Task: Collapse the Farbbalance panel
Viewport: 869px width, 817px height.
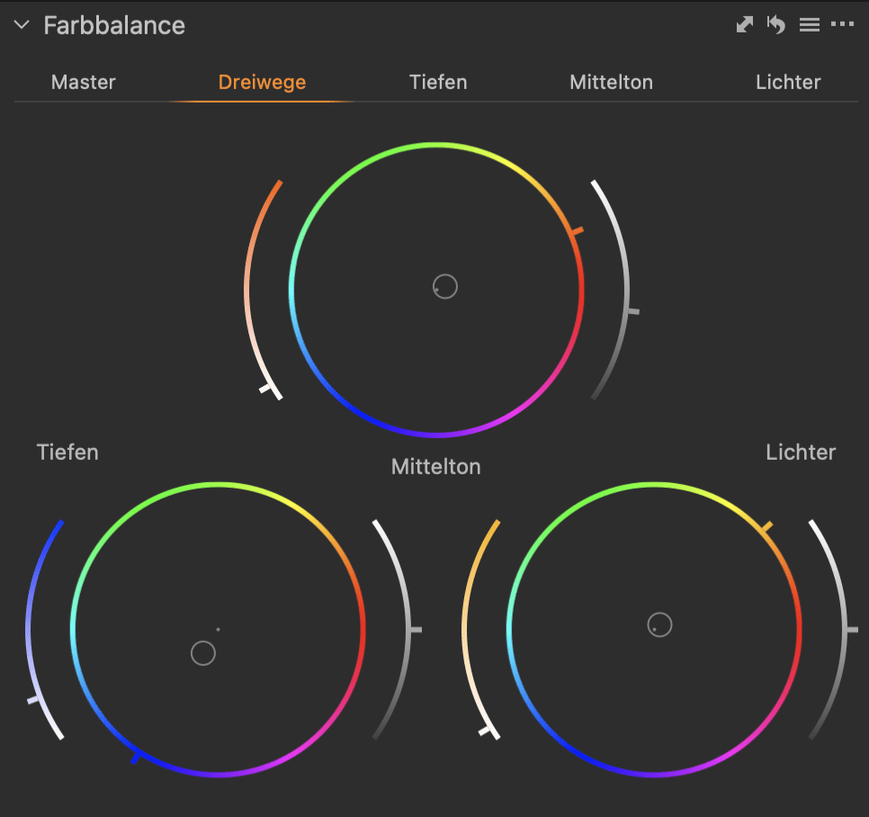Action: pos(22,24)
